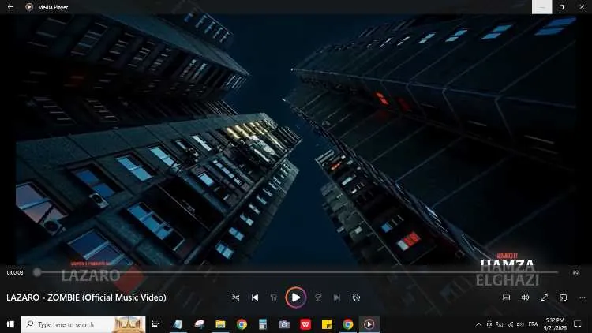The image size is (592, 333).
Task: Click the Windows search box
Action: [x=83, y=324]
